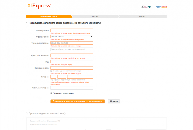Select the 'Платёж' step tab
This screenshot has height=130, width=193.
click(95, 16)
